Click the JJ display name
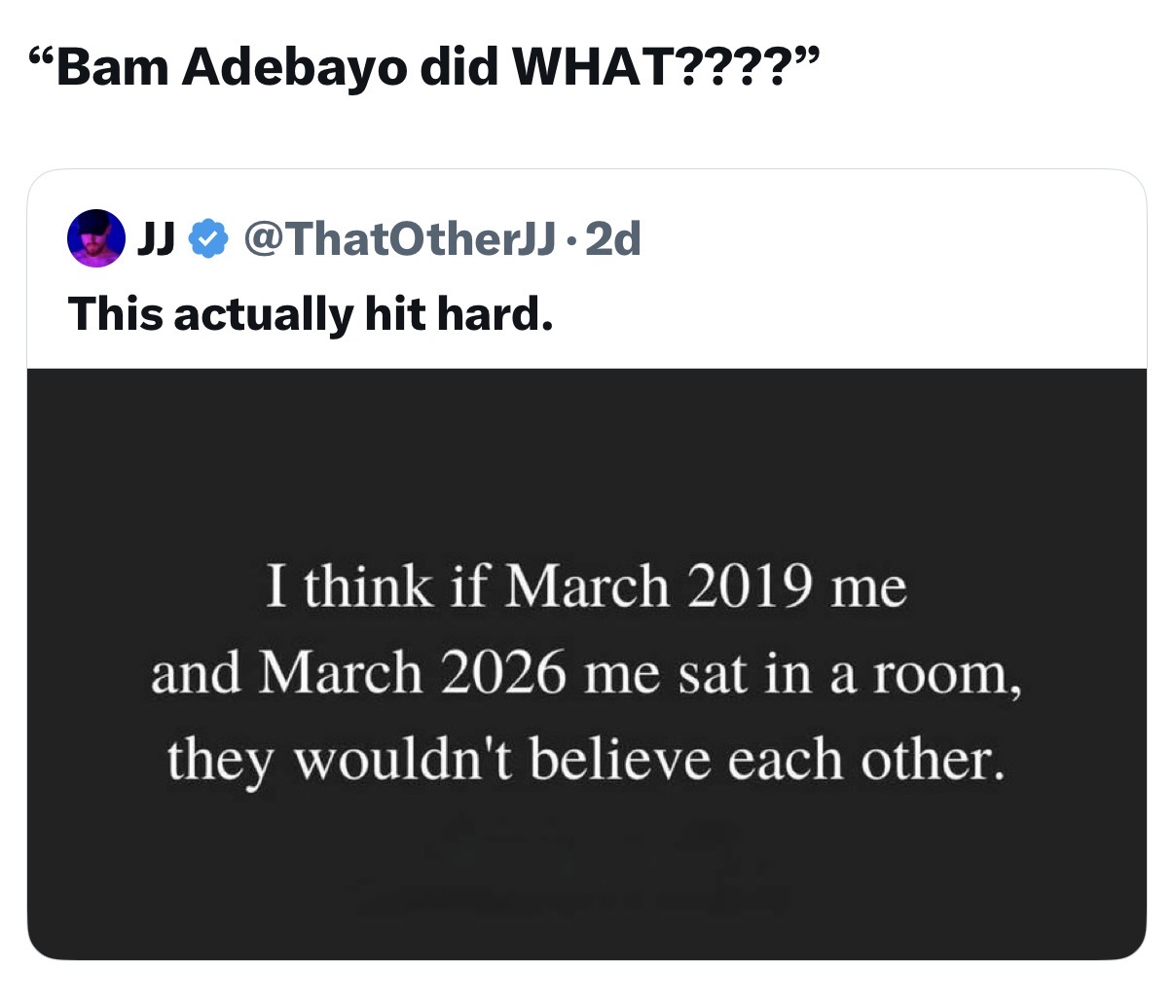1174x1002 pixels. (x=157, y=237)
